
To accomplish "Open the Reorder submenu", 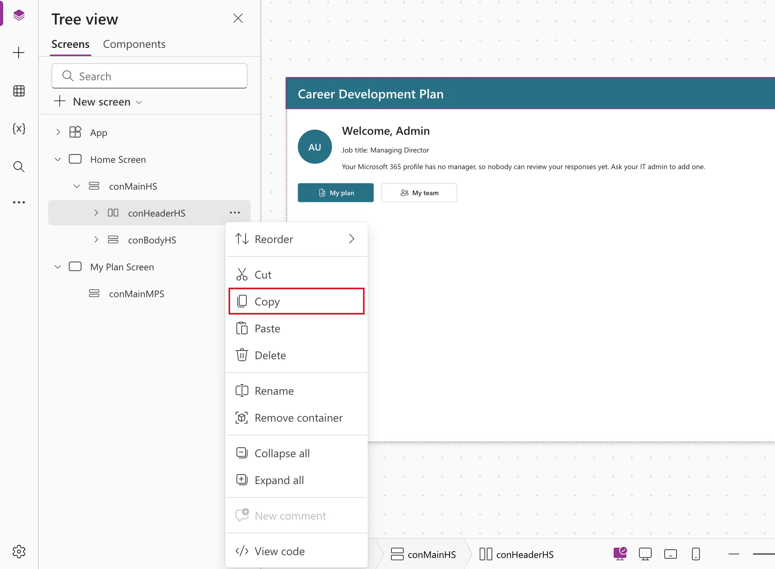I will point(297,239).
